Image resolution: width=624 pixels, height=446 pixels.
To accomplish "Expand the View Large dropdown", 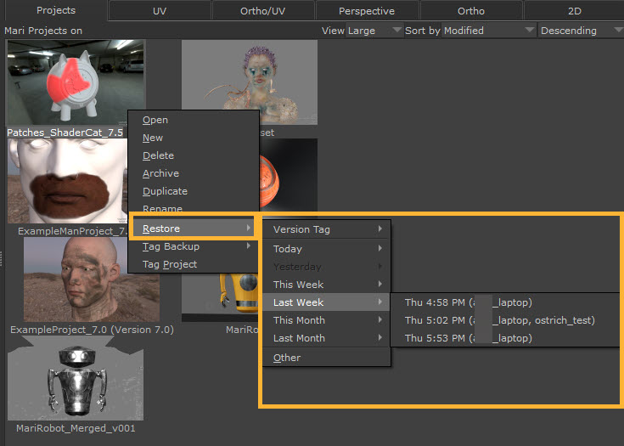I will coord(361,31).
